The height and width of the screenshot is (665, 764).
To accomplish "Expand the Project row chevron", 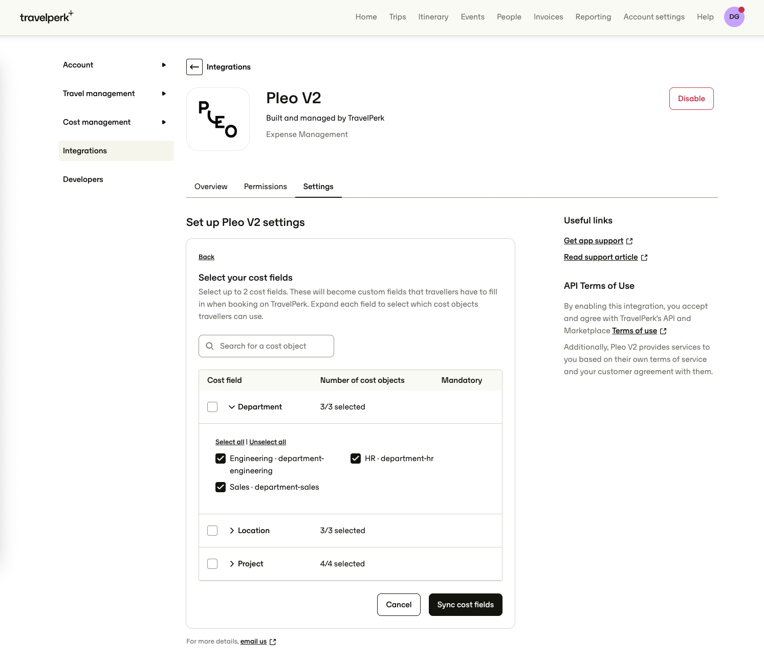I will [232, 564].
